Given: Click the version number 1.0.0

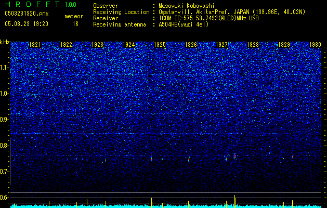Looking at the screenshot, I should click(71, 4).
